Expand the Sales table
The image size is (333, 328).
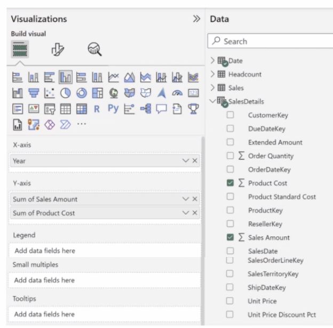pos(212,87)
